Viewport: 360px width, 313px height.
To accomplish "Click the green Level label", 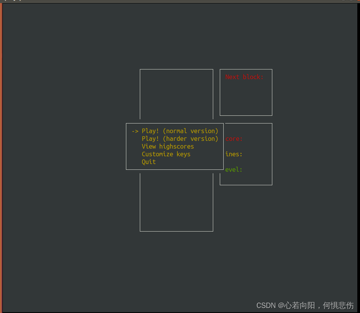I will pos(234,169).
